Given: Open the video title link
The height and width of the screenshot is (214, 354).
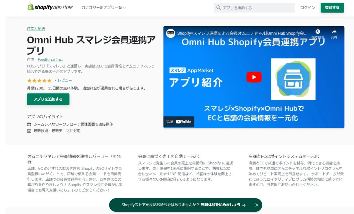Looking at the screenshot, I should tap(242, 33).
